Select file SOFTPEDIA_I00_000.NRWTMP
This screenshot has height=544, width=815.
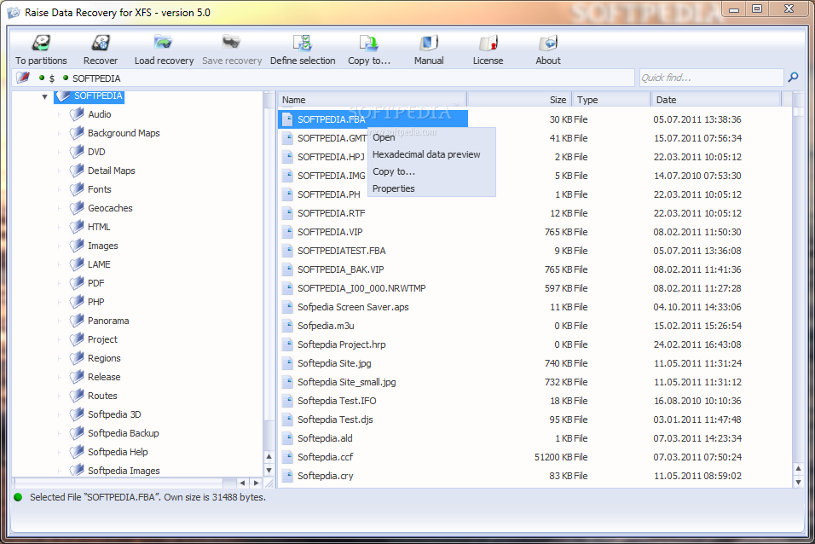[361, 288]
